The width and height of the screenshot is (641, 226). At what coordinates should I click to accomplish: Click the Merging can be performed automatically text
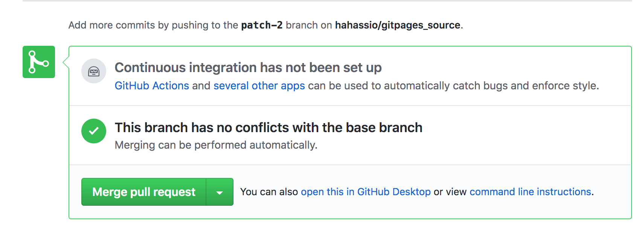(216, 145)
